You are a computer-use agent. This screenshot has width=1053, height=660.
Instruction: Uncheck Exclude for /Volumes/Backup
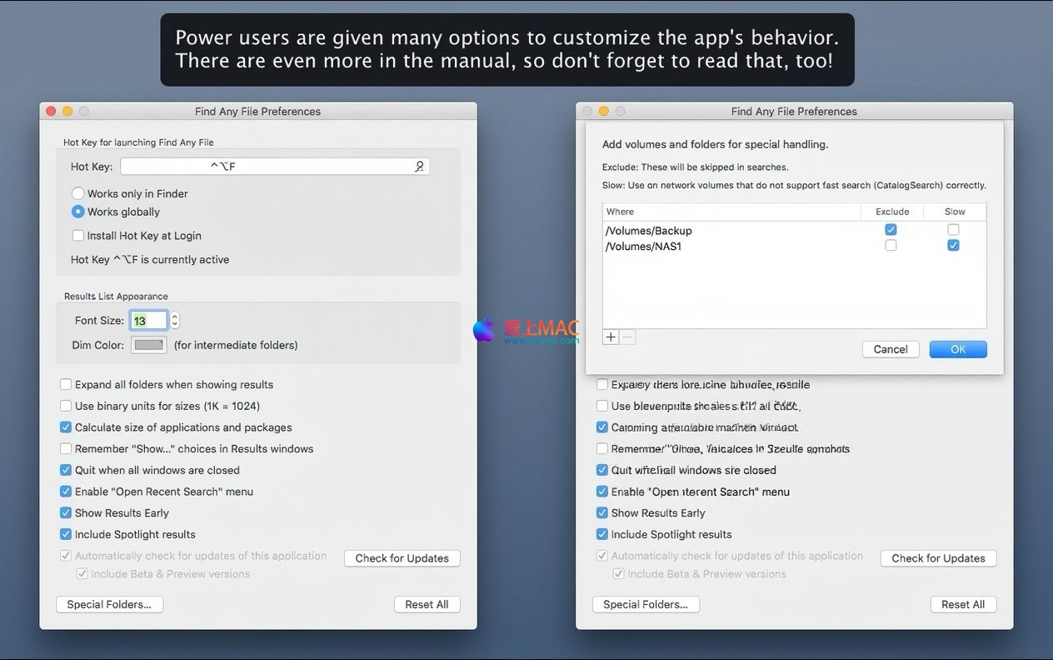[891, 230]
